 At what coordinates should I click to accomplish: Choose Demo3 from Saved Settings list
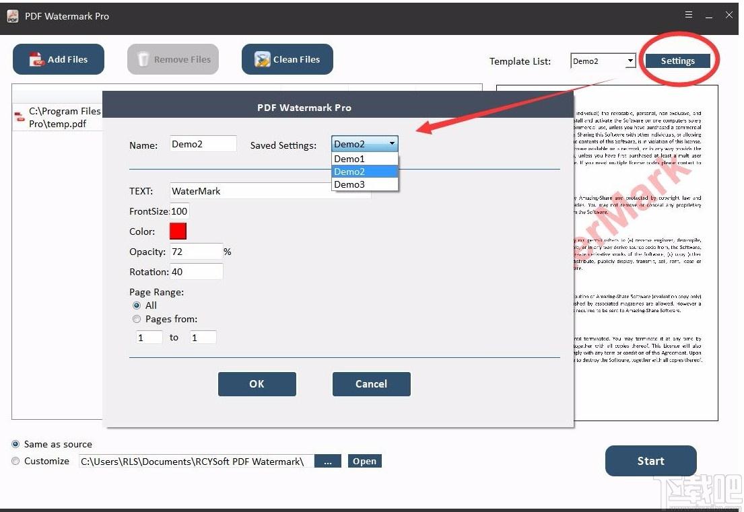click(364, 184)
